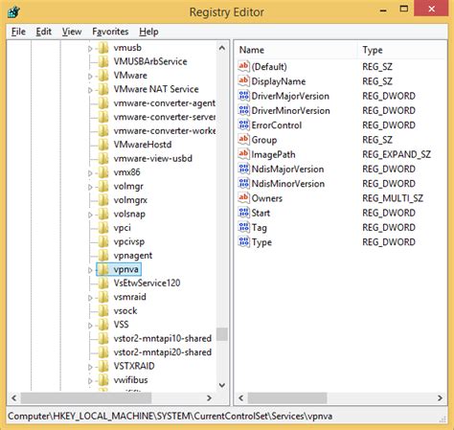Image resolution: width=454 pixels, height=430 pixels.
Task: Expand the vwifibus tree node
Action: point(90,381)
